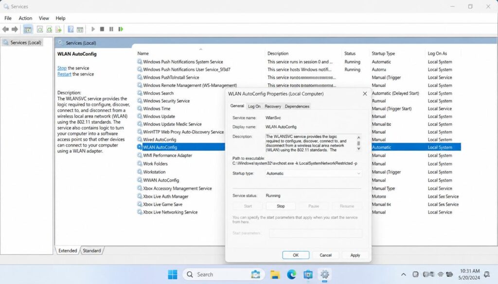Click the Forward arrow in the toolbar
This screenshot has width=498, height=284.
click(15, 29)
